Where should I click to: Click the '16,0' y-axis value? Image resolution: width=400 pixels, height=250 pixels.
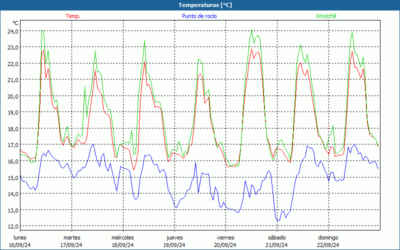coord(13,161)
